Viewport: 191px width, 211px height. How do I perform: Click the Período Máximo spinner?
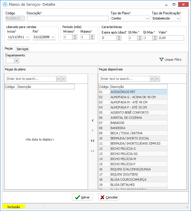[x=92, y=37]
